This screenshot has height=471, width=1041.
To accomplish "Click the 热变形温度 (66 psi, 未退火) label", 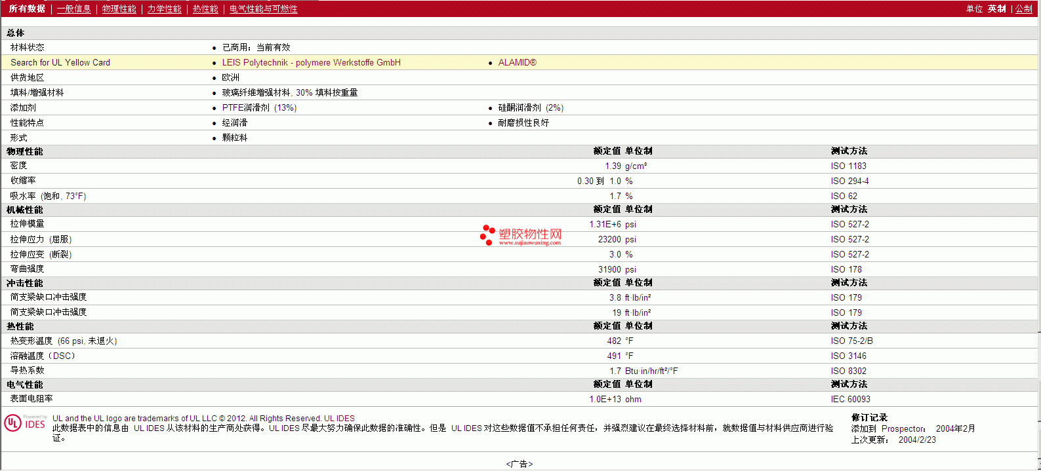I will [x=64, y=341].
